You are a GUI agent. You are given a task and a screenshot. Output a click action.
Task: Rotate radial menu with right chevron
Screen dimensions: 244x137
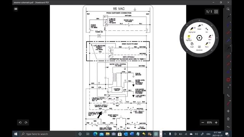click(217, 38)
